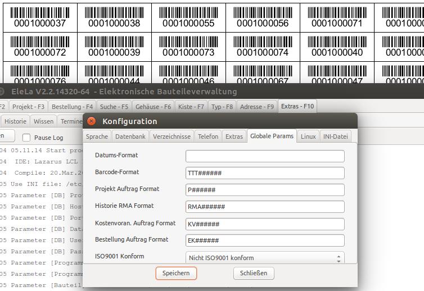This screenshot has height=291, width=424.
Task: Open the Gehäuse - F6 tab
Action: coord(154,107)
